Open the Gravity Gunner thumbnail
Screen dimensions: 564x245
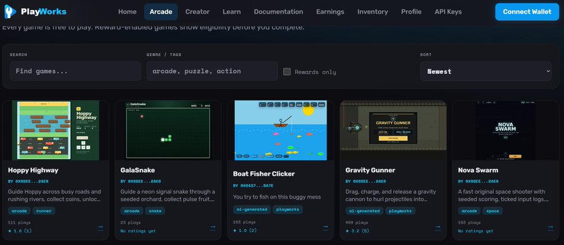pos(393,130)
